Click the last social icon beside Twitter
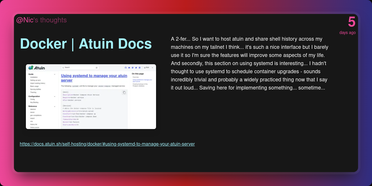The image size is (372, 186). pos(139,67)
